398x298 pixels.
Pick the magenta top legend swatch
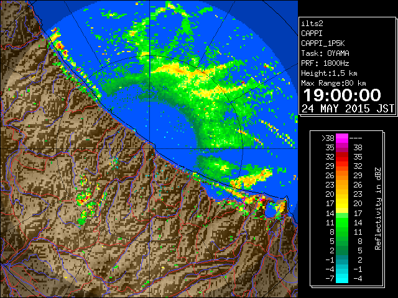(342, 138)
